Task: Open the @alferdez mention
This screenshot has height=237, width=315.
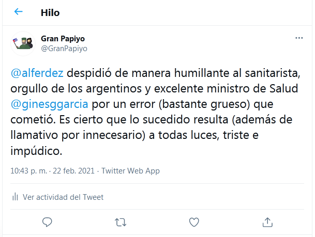Action: [x=37, y=72]
